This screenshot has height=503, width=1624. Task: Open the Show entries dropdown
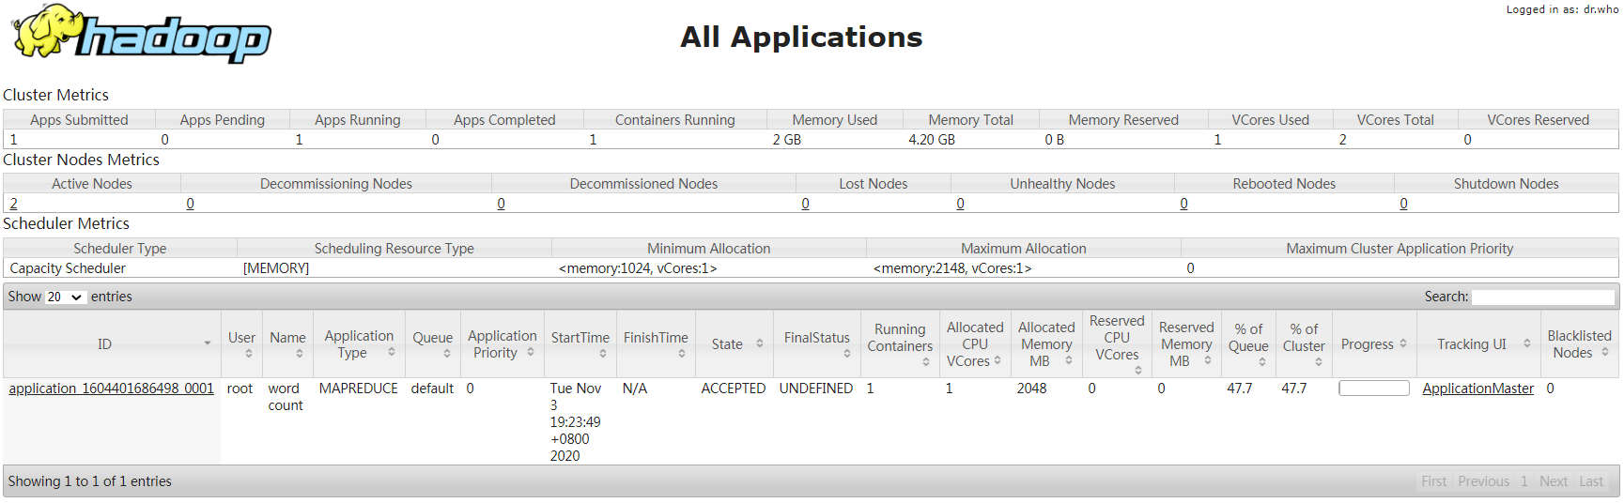point(66,297)
